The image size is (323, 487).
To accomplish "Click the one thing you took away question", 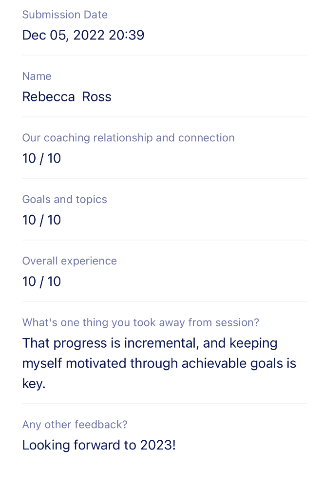I will click(141, 322).
